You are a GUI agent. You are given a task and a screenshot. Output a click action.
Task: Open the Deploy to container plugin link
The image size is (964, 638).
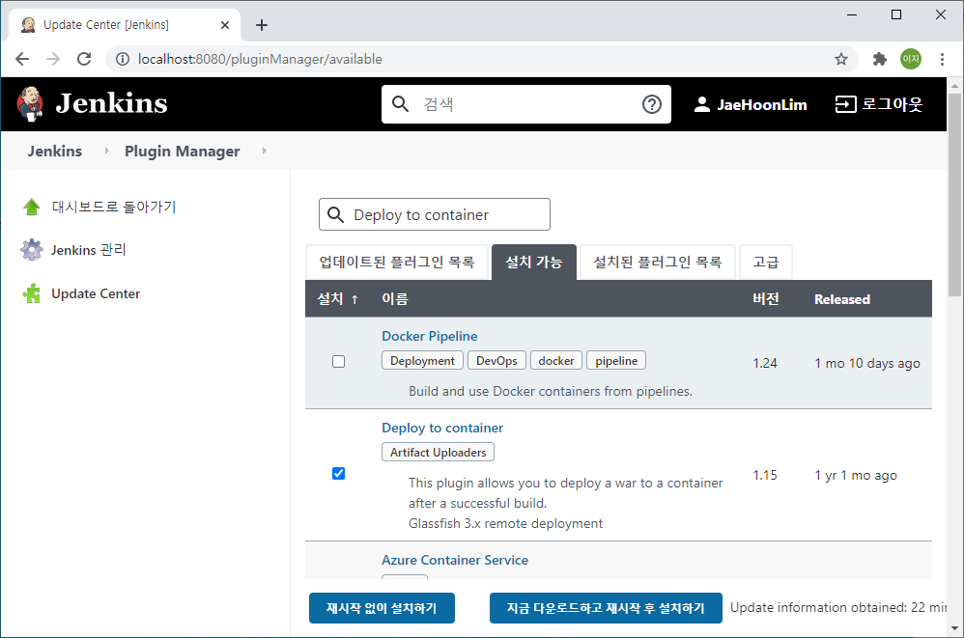pos(442,428)
